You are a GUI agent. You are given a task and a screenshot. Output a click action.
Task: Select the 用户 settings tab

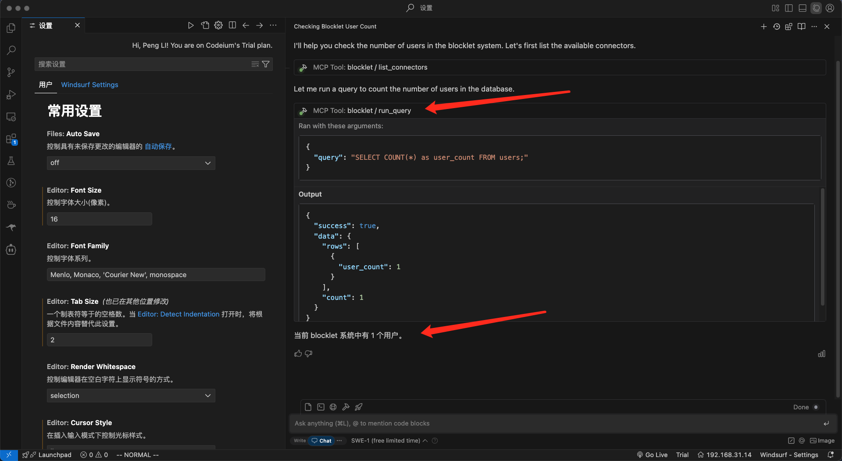pyautogui.click(x=45, y=85)
